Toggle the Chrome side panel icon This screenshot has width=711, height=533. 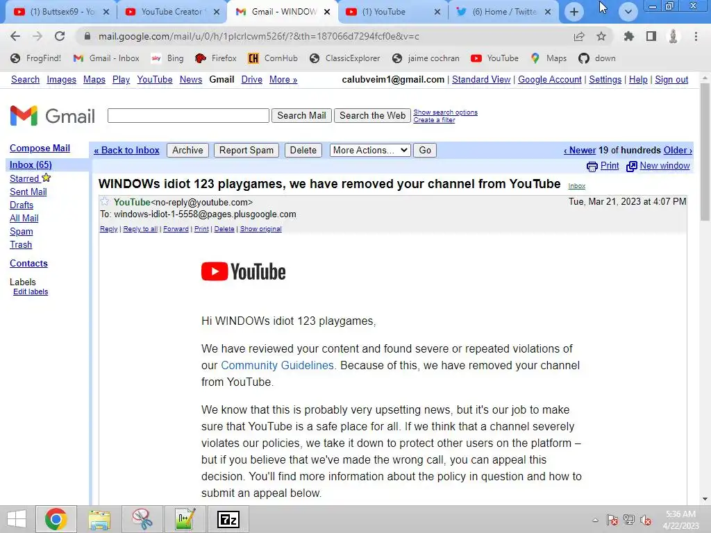(x=651, y=36)
